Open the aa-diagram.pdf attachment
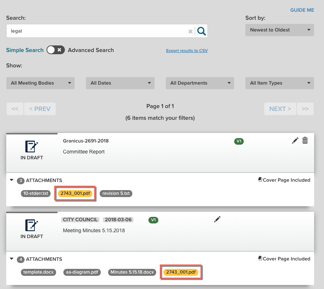This screenshot has height=289, width=324. [82, 273]
